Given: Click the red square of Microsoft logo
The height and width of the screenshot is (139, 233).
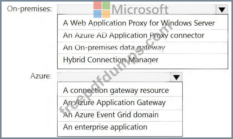Looking at the screenshot, I should point(98,6).
